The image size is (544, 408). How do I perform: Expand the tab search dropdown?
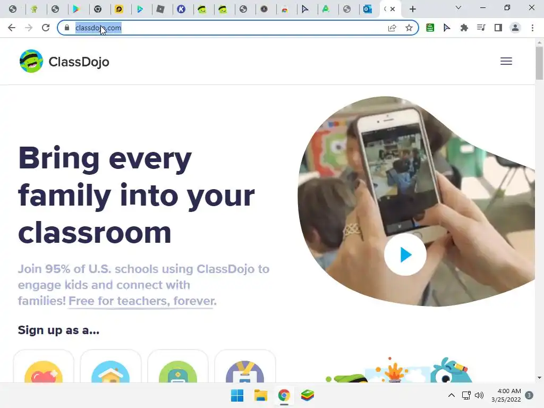click(458, 7)
